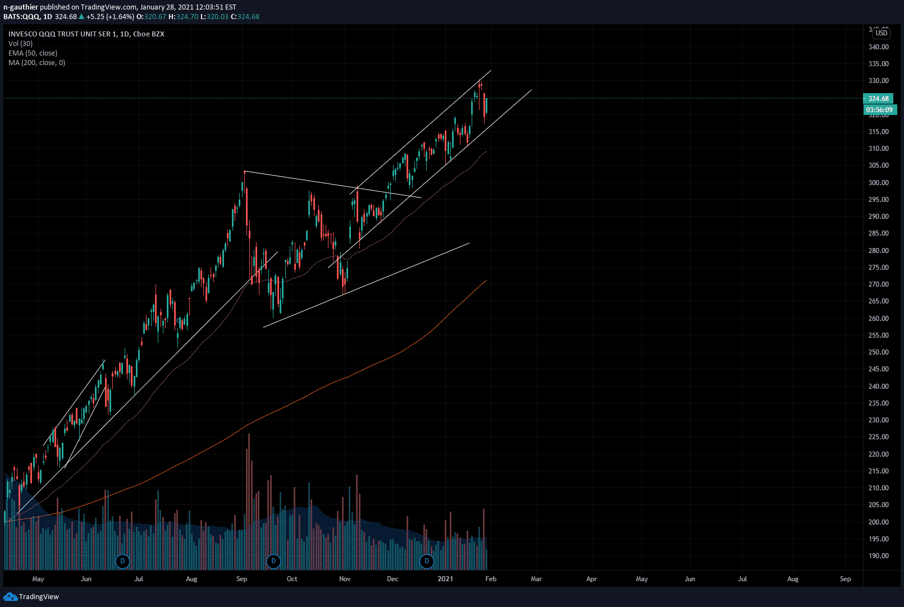This screenshot has width=904, height=607.
Task: Click the C:324.68 close value in header
Action: point(245,17)
